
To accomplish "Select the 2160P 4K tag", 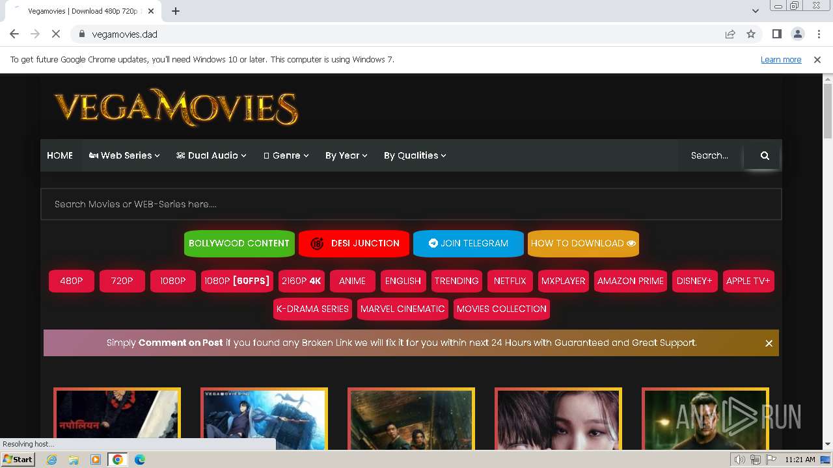I will 301,281.
